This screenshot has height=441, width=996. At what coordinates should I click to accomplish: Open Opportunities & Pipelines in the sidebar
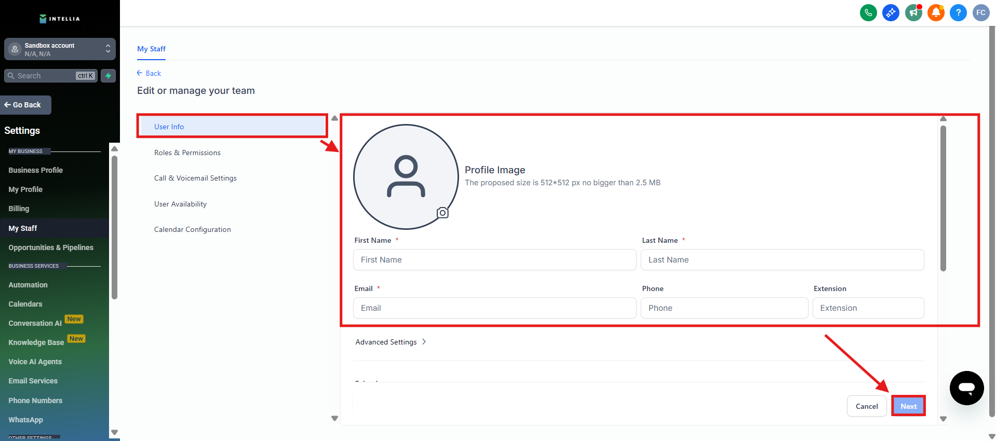click(x=51, y=247)
